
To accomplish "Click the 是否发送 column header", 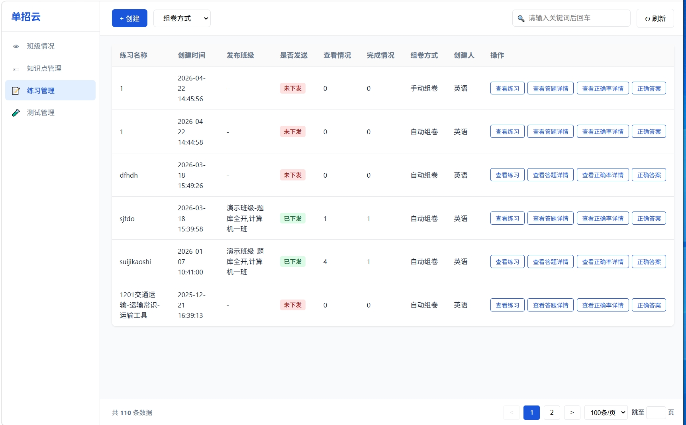I will click(294, 55).
